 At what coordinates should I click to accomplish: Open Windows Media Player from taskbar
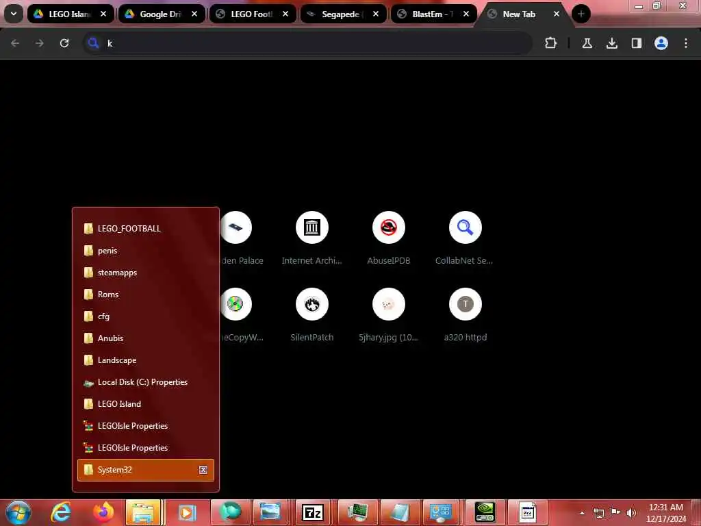point(186,512)
